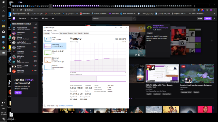Open the Twitch more options ellipsis menu
This screenshot has width=218, height=122.
53,19
